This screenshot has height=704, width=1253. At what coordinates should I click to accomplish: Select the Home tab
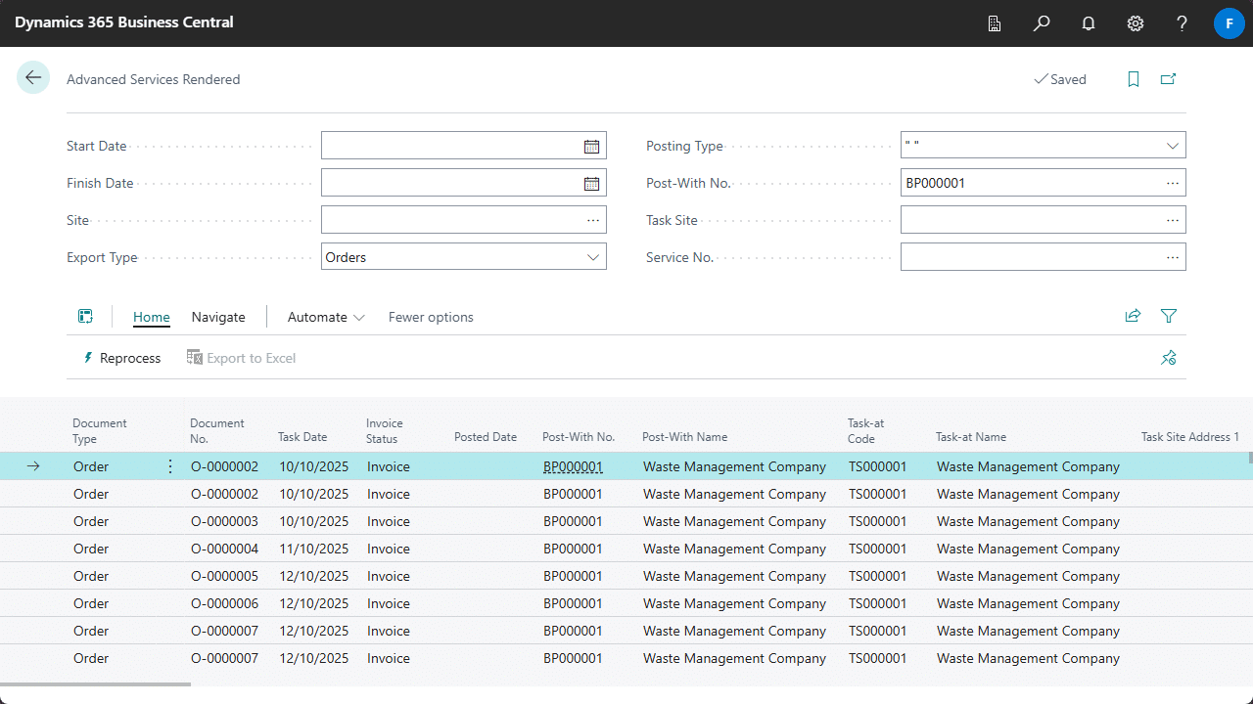coord(152,317)
